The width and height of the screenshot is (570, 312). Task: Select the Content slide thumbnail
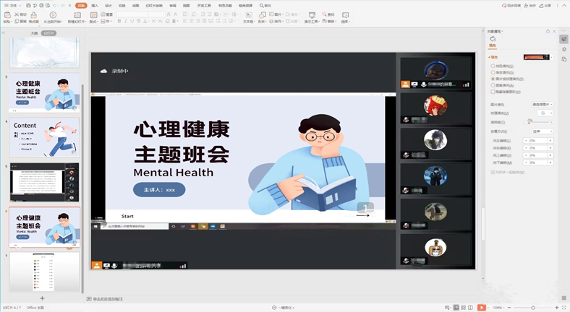click(45, 138)
